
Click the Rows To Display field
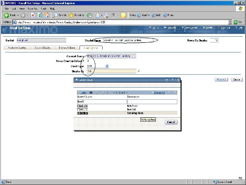214,40
